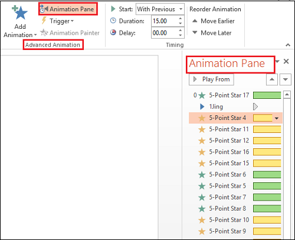The image size is (295, 240).
Task: Open the Trigger lightning bolt menu
Action: pos(57,21)
